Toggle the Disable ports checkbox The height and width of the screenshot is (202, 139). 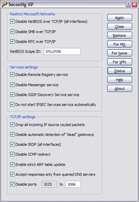pyautogui.click(x=12, y=184)
